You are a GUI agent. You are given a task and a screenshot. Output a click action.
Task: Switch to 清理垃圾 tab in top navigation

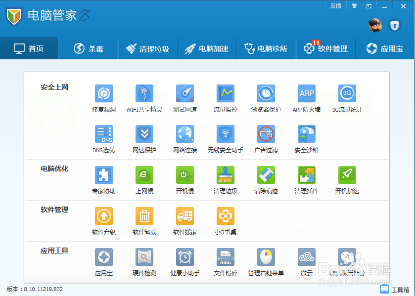tap(148, 48)
